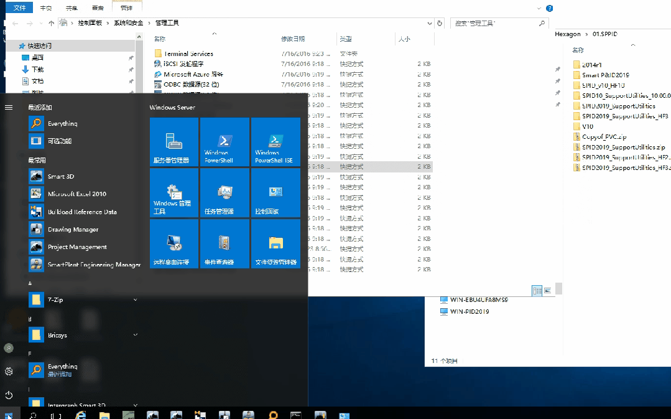The width and height of the screenshot is (671, 419).
Task: Launch the Windows PowerShell tile
Action: pyautogui.click(x=224, y=142)
